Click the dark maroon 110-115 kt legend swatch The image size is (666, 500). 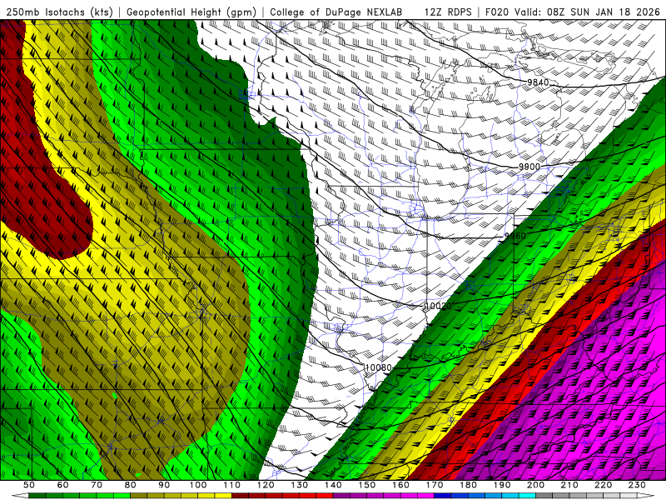point(240,496)
